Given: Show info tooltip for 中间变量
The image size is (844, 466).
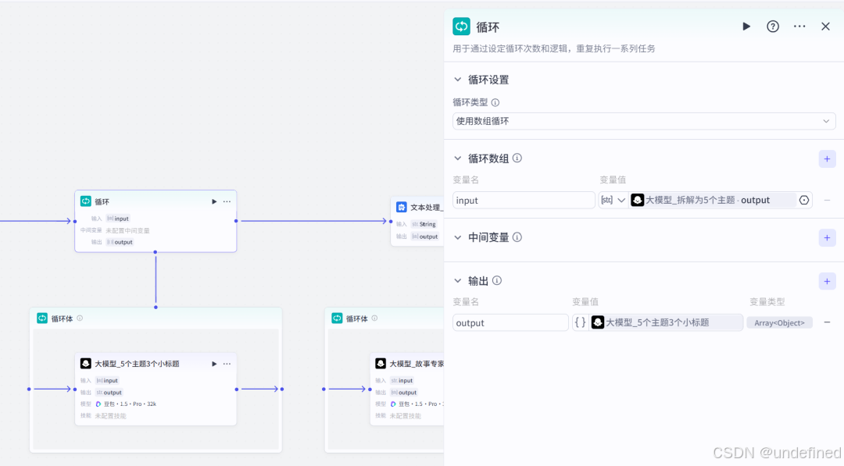Looking at the screenshot, I should 517,237.
